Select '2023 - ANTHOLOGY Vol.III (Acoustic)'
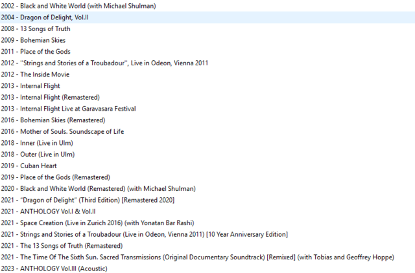415x273 pixels. coord(54,268)
